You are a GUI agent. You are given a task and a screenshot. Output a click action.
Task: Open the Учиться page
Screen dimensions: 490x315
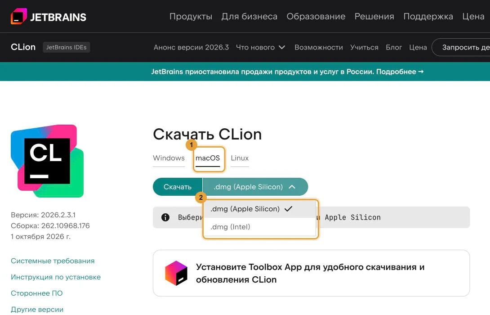pyautogui.click(x=364, y=47)
